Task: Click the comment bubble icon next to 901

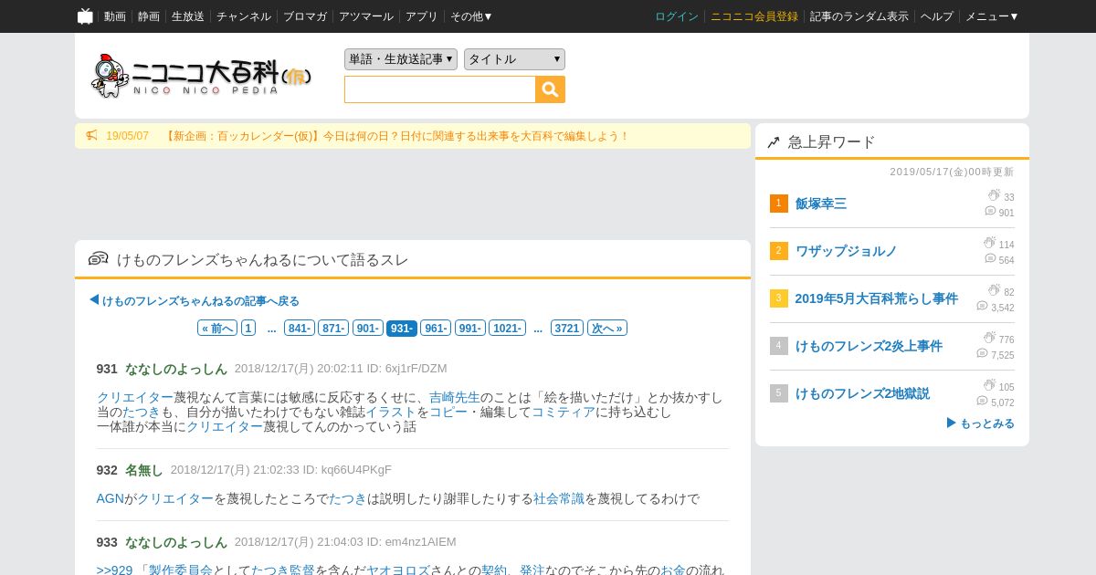Action: 990,211
